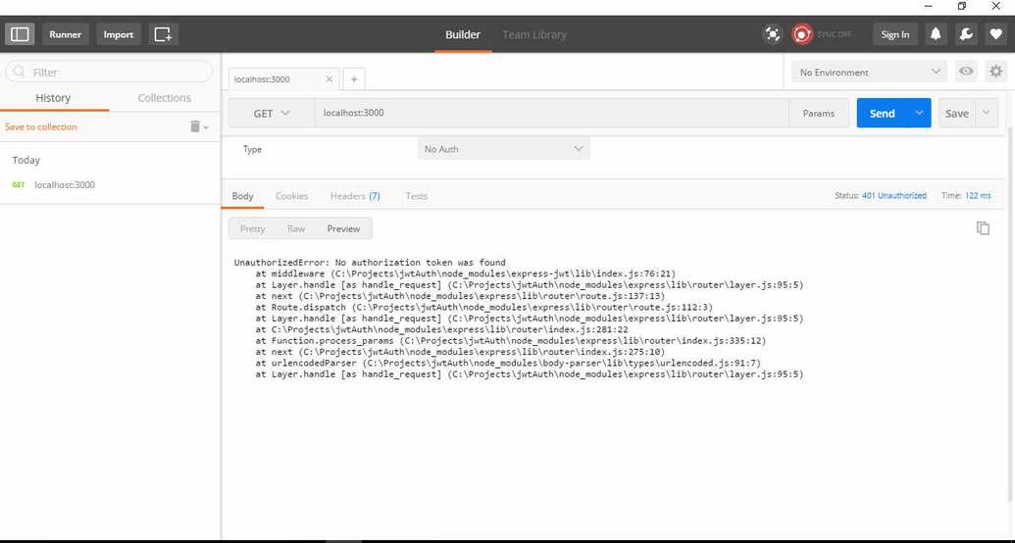The width and height of the screenshot is (1015, 543).
Task: Click stack trace line with Function.process_params
Action: pyautogui.click(x=510, y=340)
